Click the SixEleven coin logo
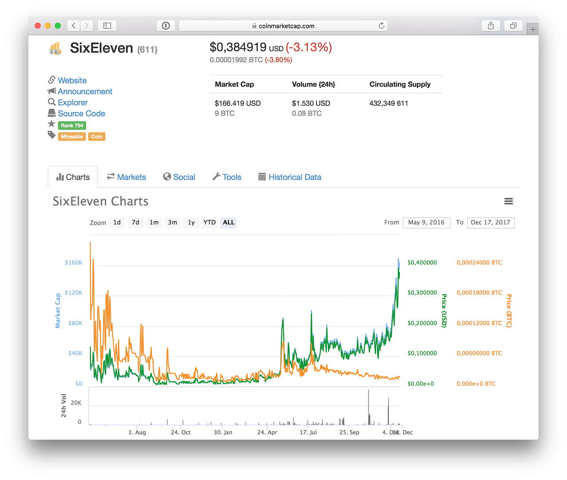 click(x=55, y=48)
